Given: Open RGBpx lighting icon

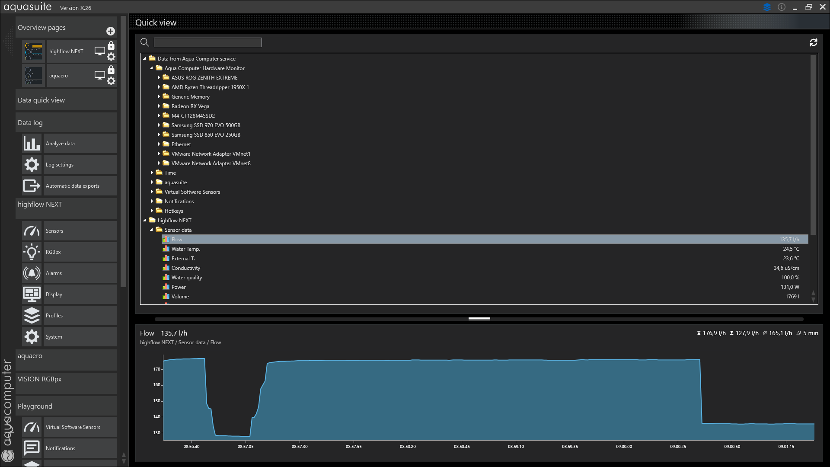Looking at the screenshot, I should pos(32,252).
